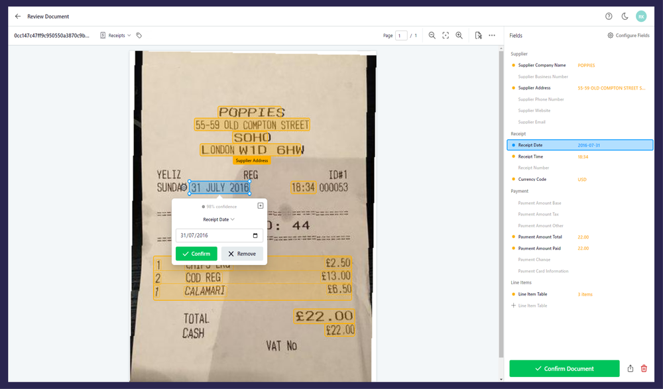Viewport: 663px width, 389px height.
Task: Click the date input showing 31/07/2016
Action: (219, 235)
